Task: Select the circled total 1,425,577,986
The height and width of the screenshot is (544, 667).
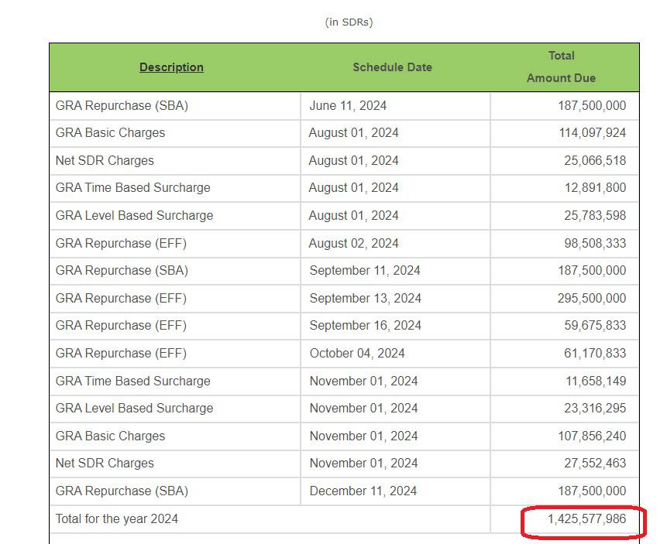Action: point(586,518)
